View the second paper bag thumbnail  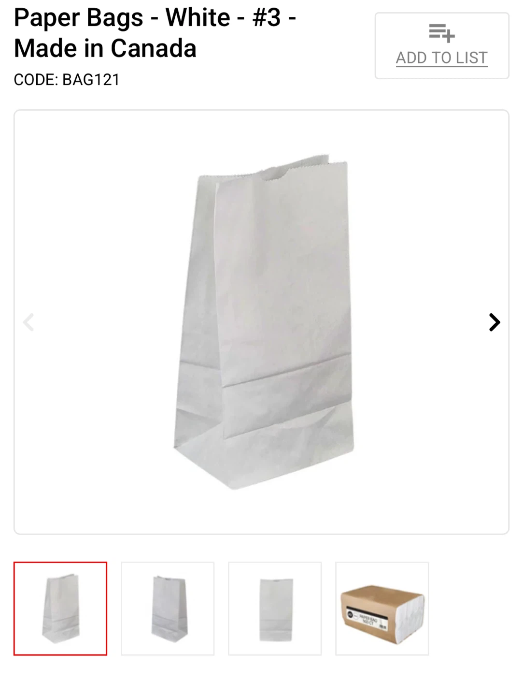pos(168,609)
